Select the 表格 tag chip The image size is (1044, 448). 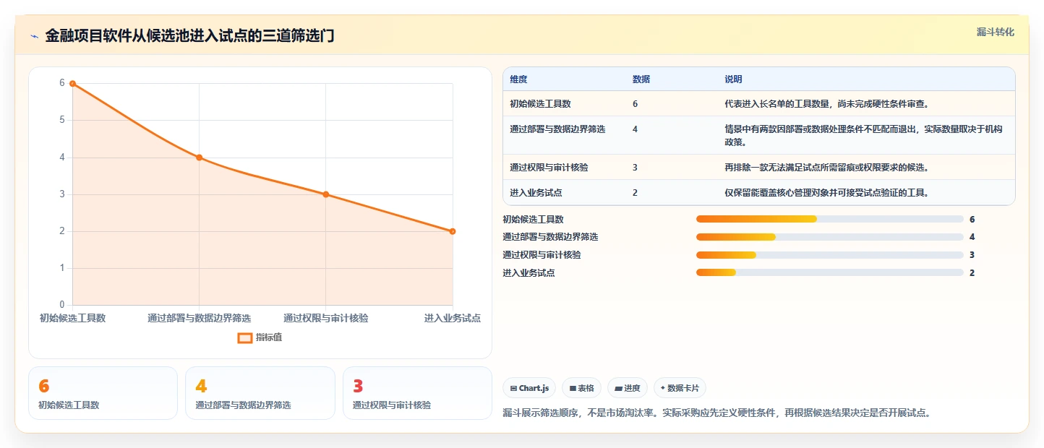(x=581, y=388)
